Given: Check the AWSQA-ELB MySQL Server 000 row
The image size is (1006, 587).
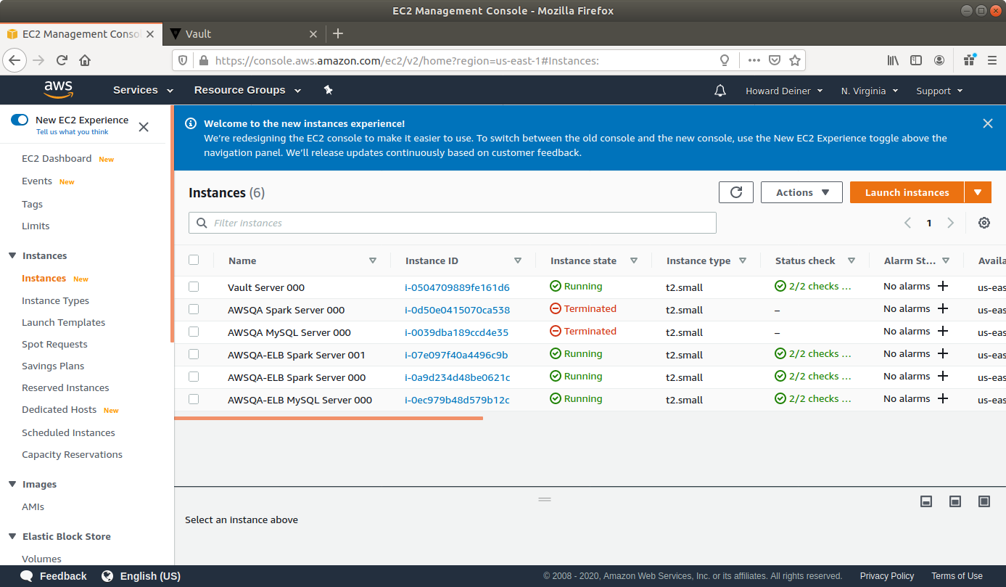Looking at the screenshot, I should 194,399.
